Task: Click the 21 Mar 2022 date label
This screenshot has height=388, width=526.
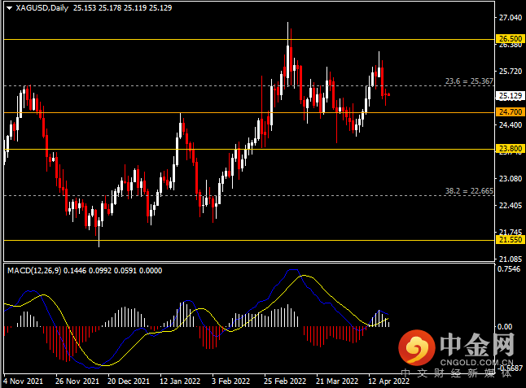Action: click(337, 381)
